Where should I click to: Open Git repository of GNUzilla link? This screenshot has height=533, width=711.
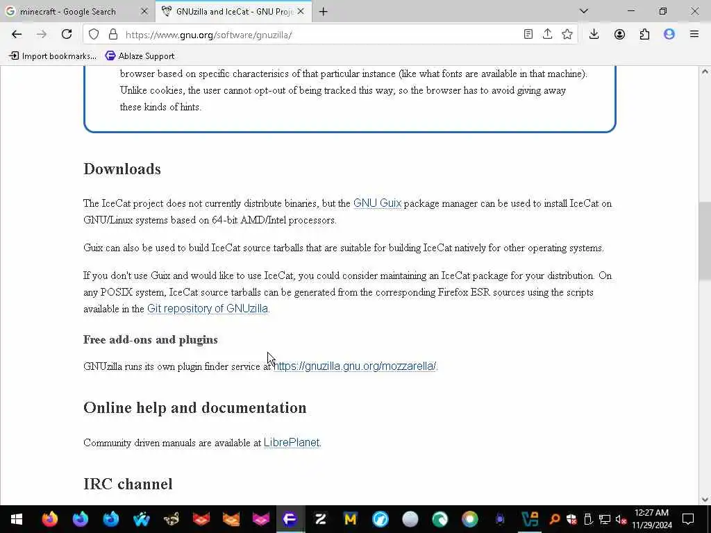pyautogui.click(x=208, y=309)
